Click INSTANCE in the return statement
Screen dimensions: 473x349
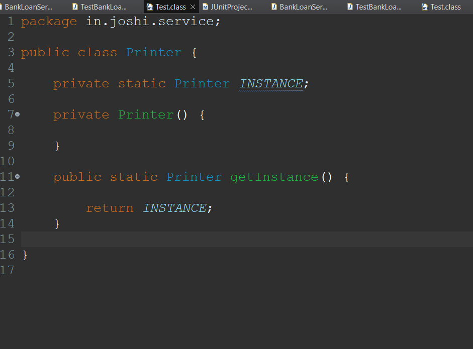(x=174, y=208)
